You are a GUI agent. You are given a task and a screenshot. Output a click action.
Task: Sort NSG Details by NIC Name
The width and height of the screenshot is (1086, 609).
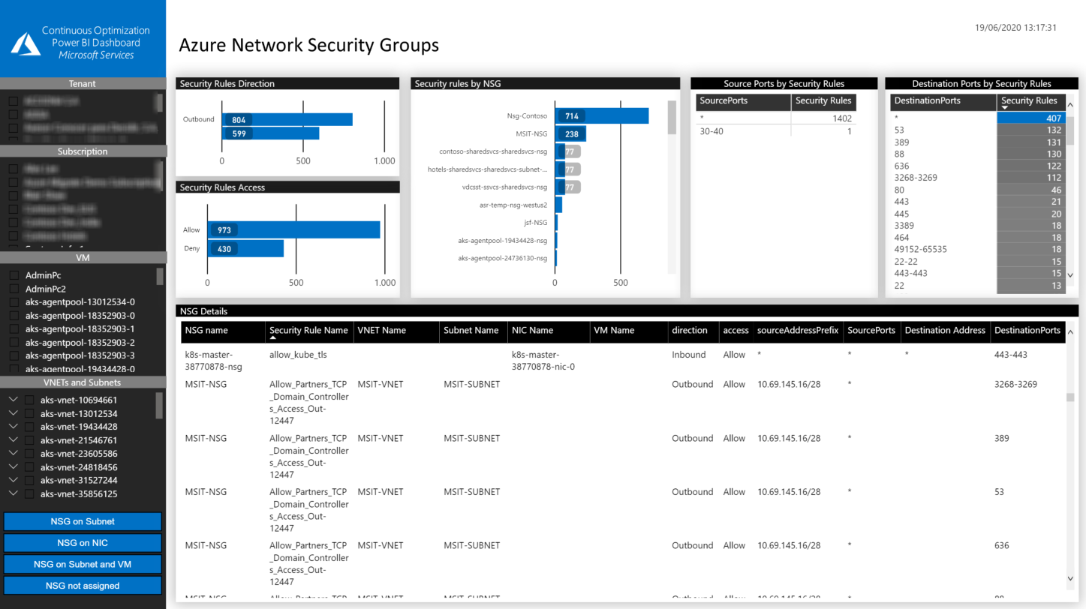pos(548,331)
